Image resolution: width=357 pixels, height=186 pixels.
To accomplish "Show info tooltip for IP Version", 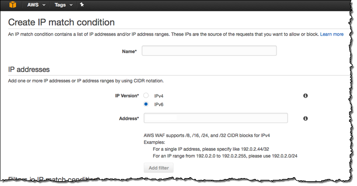I will point(305,95).
